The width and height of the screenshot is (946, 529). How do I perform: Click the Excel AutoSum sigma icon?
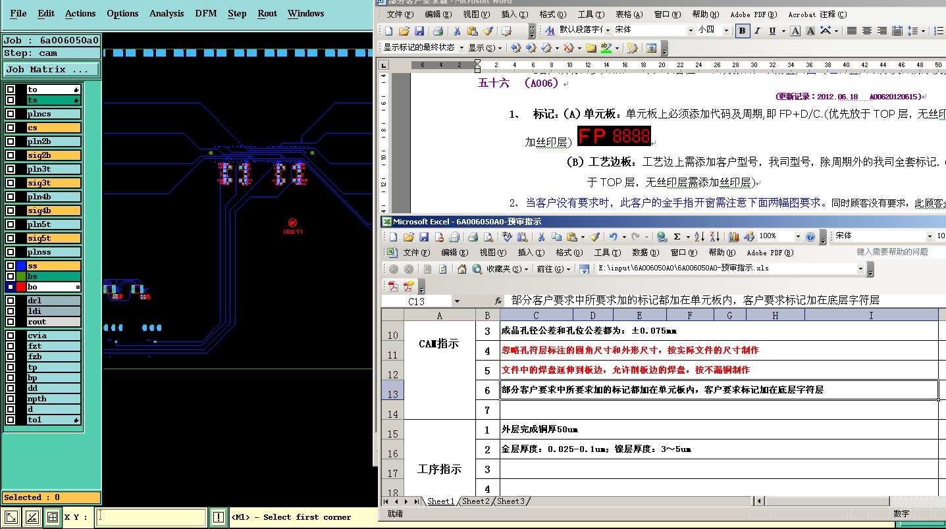click(x=677, y=237)
